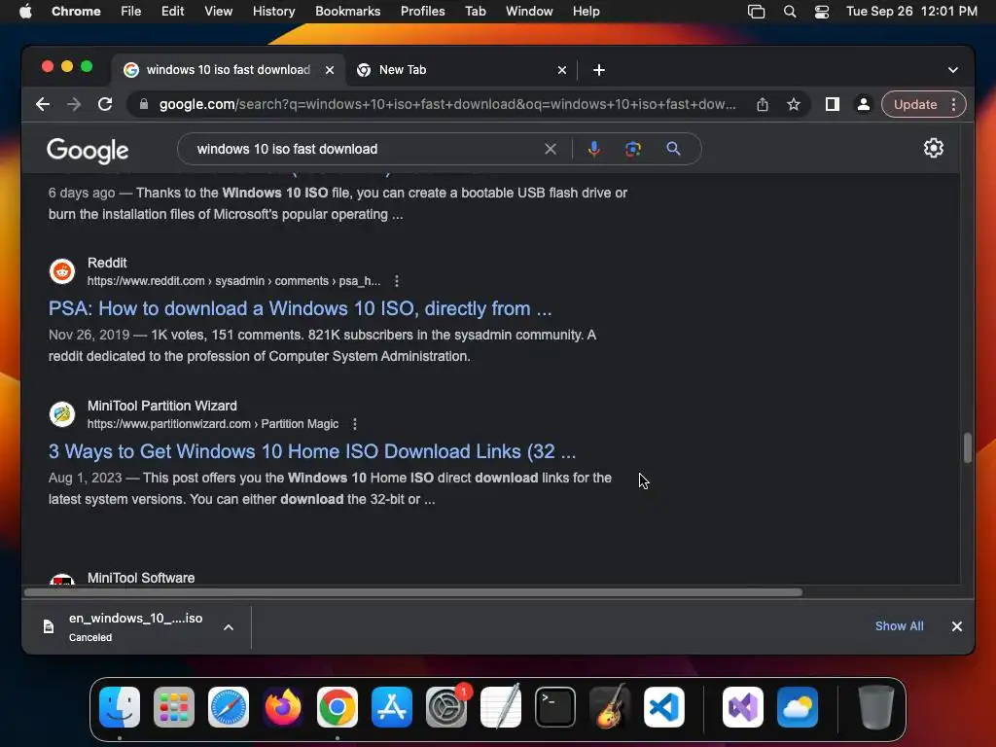Open Launchpad from the Dock
Screen dimensions: 996x747
tap(174, 707)
